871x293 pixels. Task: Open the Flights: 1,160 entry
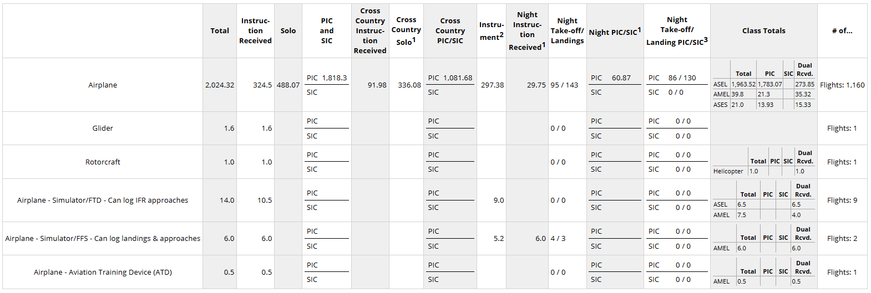tap(842, 85)
